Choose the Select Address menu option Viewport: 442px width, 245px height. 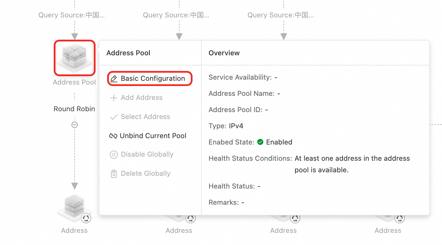pos(145,117)
